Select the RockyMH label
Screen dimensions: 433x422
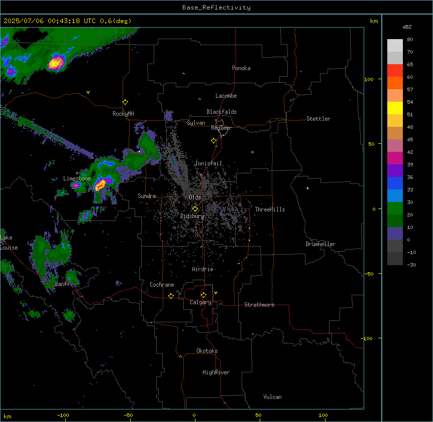pyautogui.click(x=123, y=114)
